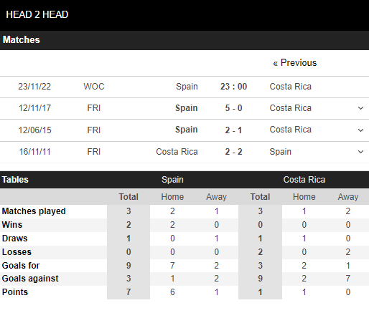This screenshot has width=369, height=313.
Task: Click the Costa Rica column header in Tables
Action: (304, 180)
